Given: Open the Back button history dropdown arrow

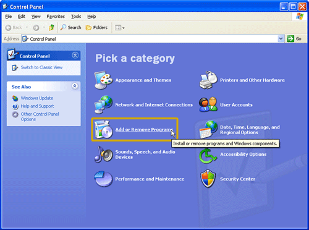Looking at the screenshot, I should pos(27,27).
